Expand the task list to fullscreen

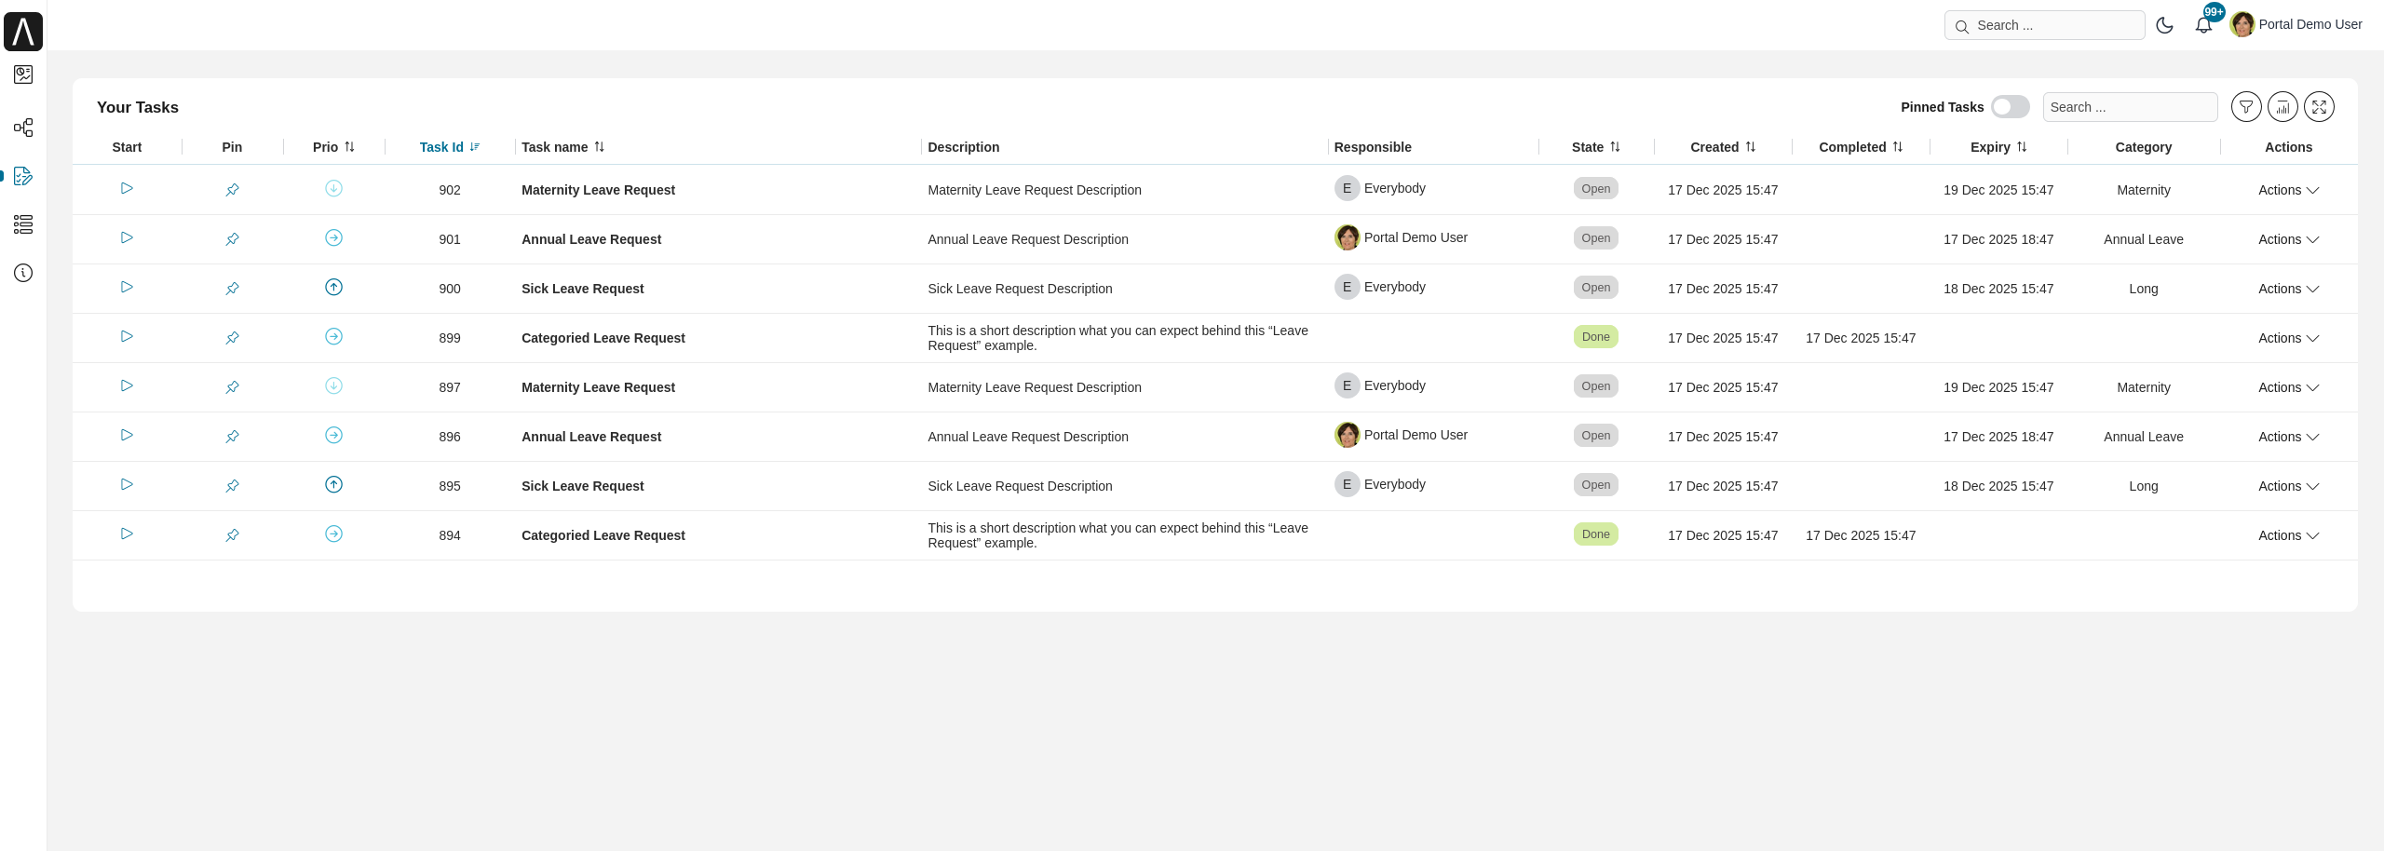pyautogui.click(x=2319, y=107)
